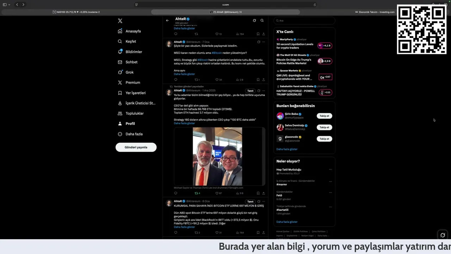Reply to the 7 Oca MSCI post

175,80
